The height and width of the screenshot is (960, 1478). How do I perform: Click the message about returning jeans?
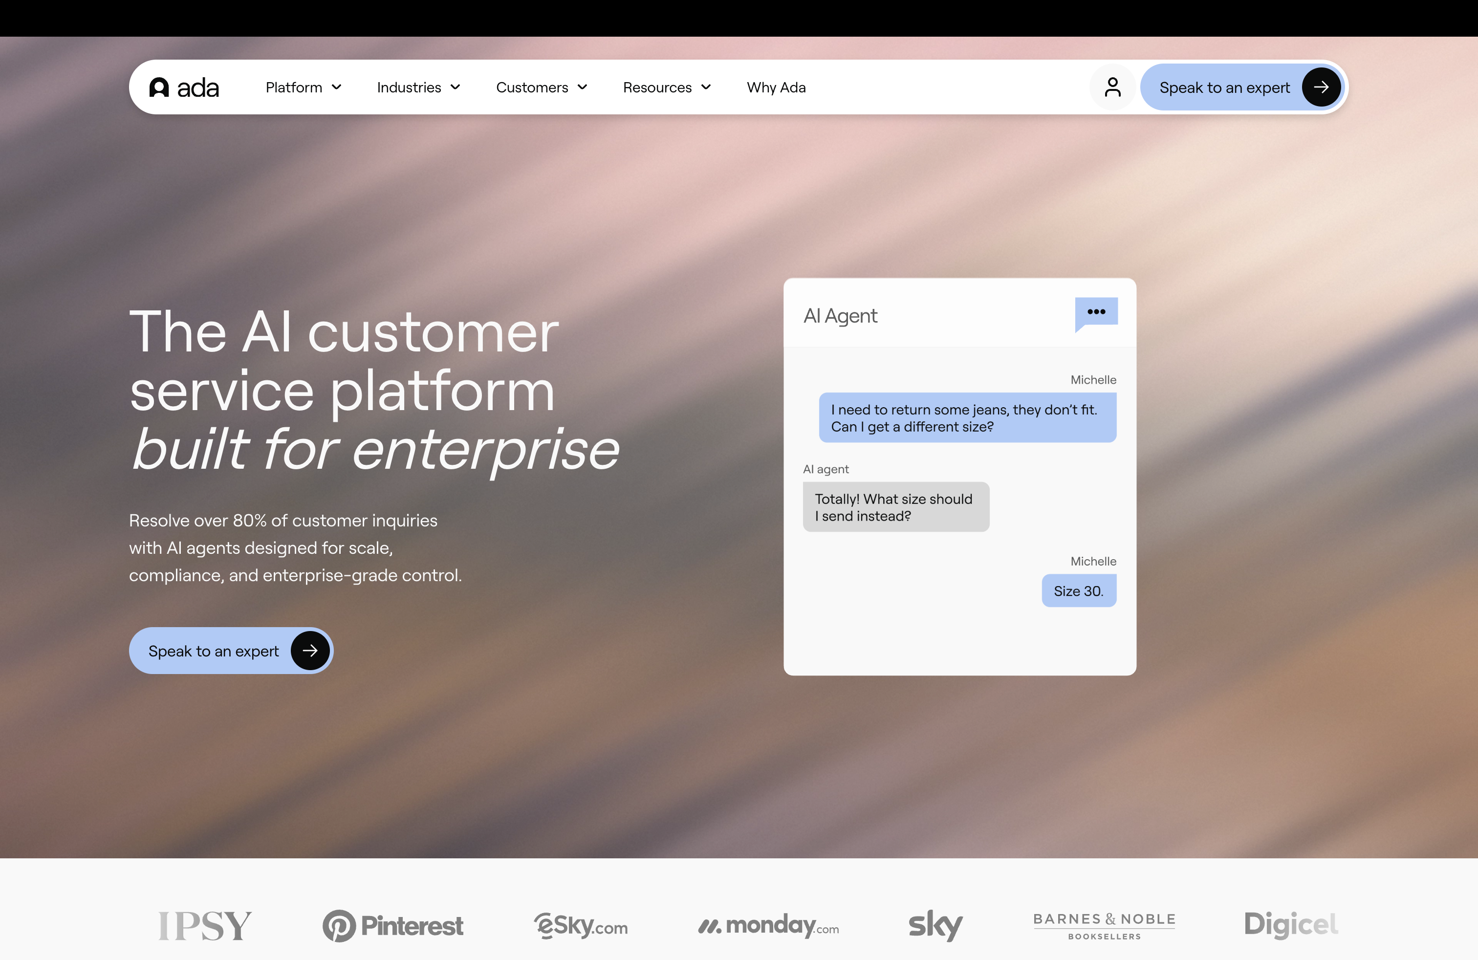click(968, 417)
